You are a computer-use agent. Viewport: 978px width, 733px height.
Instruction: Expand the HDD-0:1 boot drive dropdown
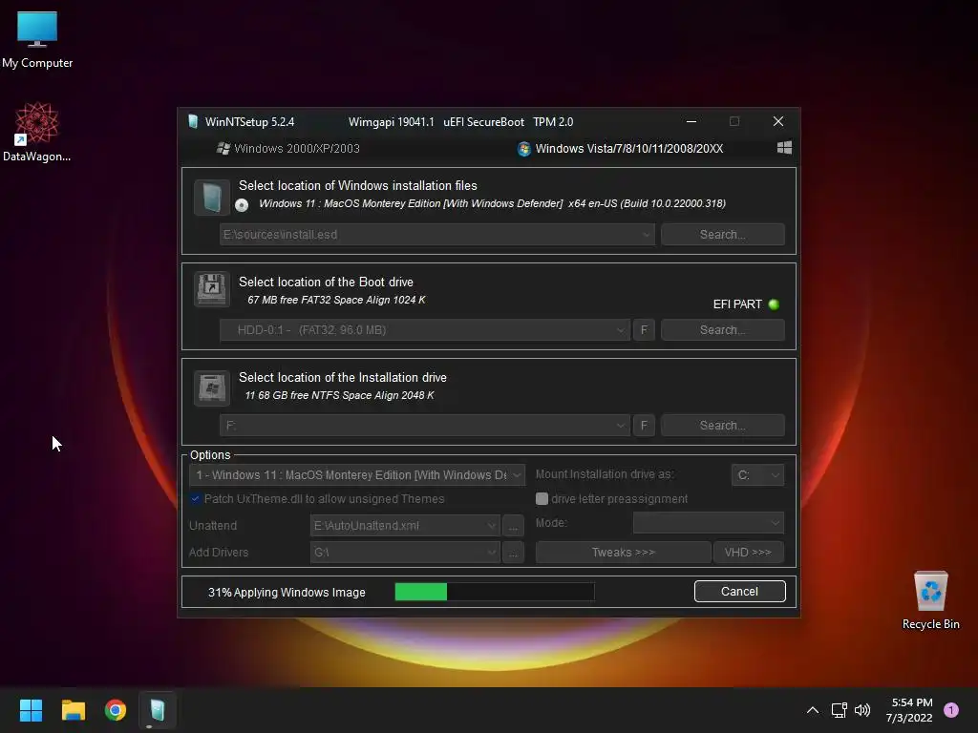pos(620,329)
